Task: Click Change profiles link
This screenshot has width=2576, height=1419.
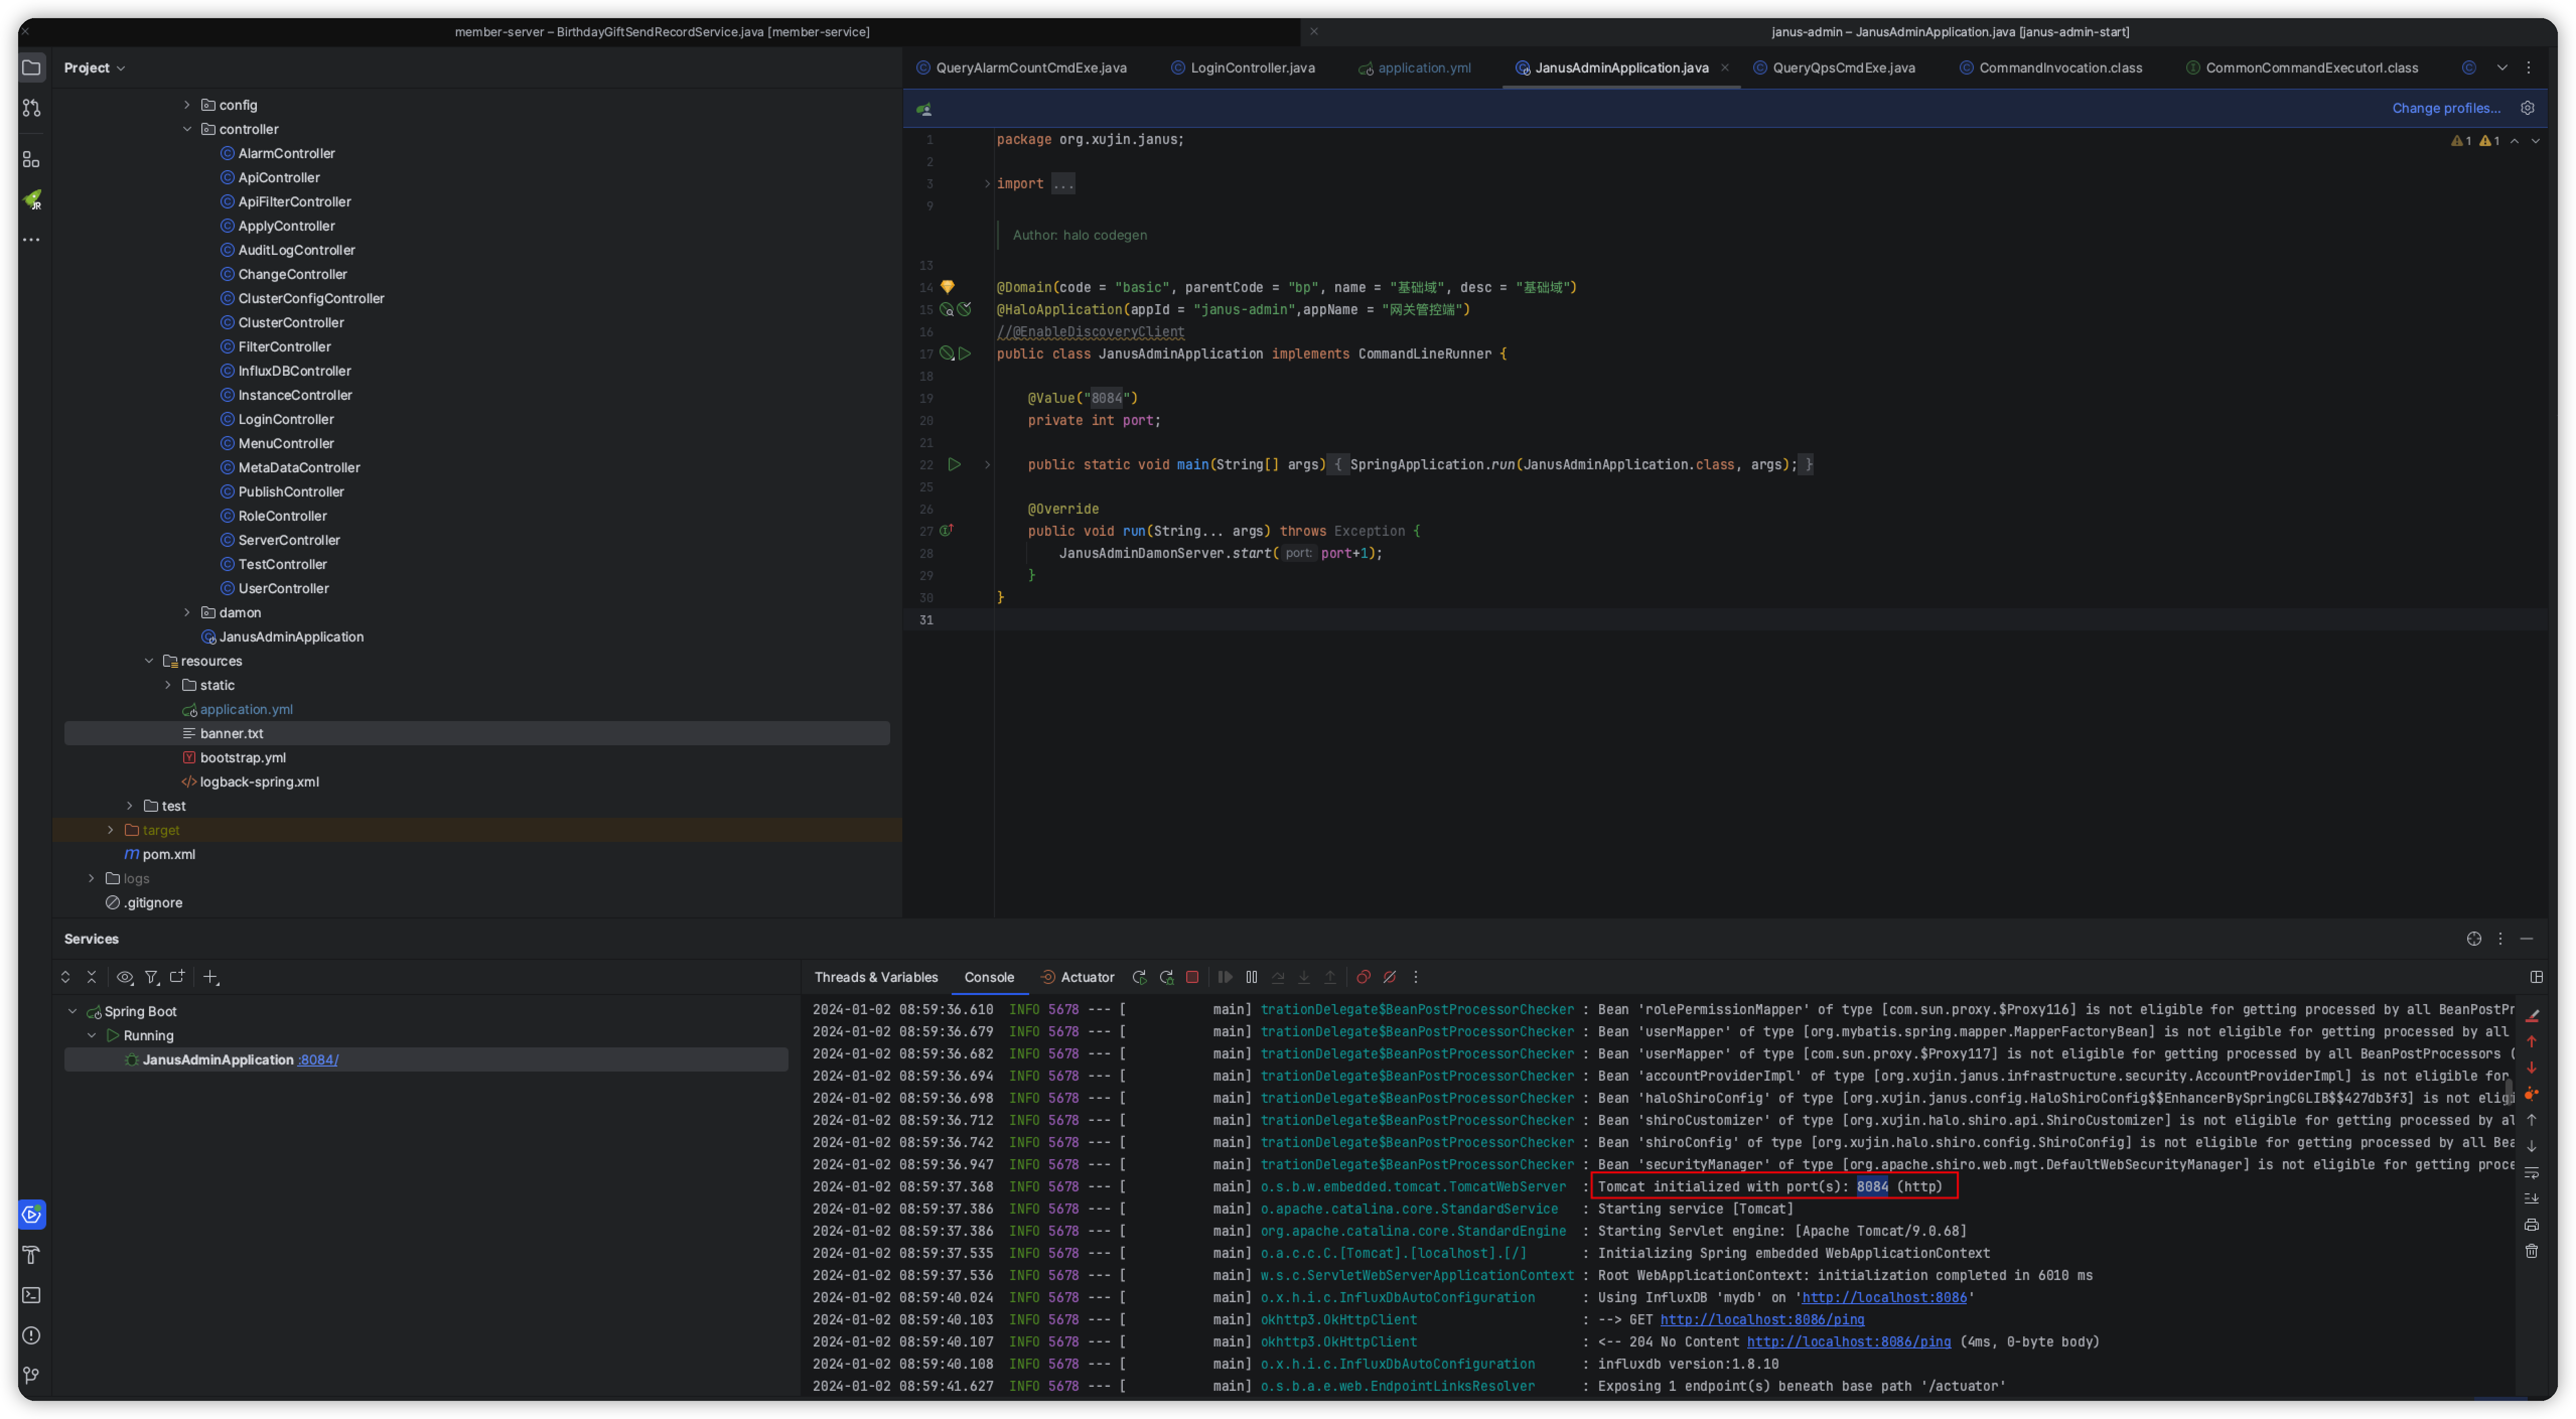Action: (2446, 108)
